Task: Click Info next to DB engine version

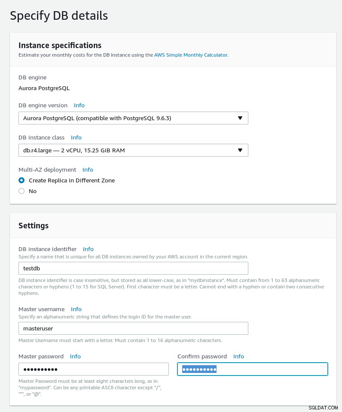Action: point(79,106)
